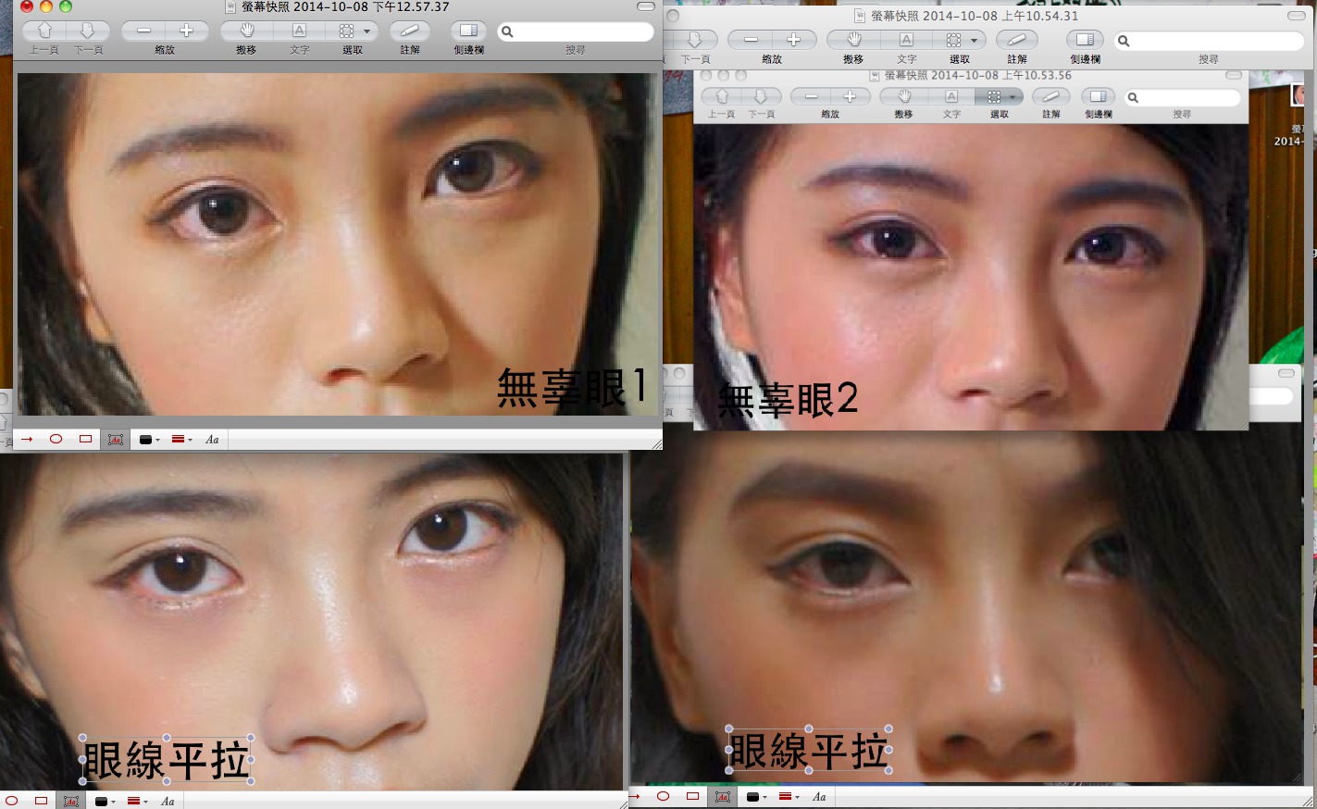Image resolution: width=1317 pixels, height=809 pixels.
Task: Zoom out in the 12.57.37 window
Action: pyautogui.click(x=143, y=31)
